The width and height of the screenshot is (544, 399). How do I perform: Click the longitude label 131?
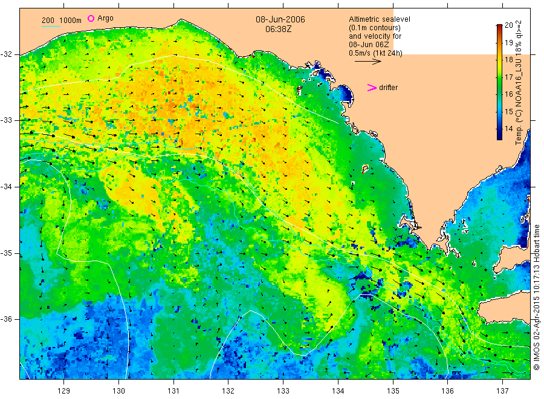[x=173, y=391]
